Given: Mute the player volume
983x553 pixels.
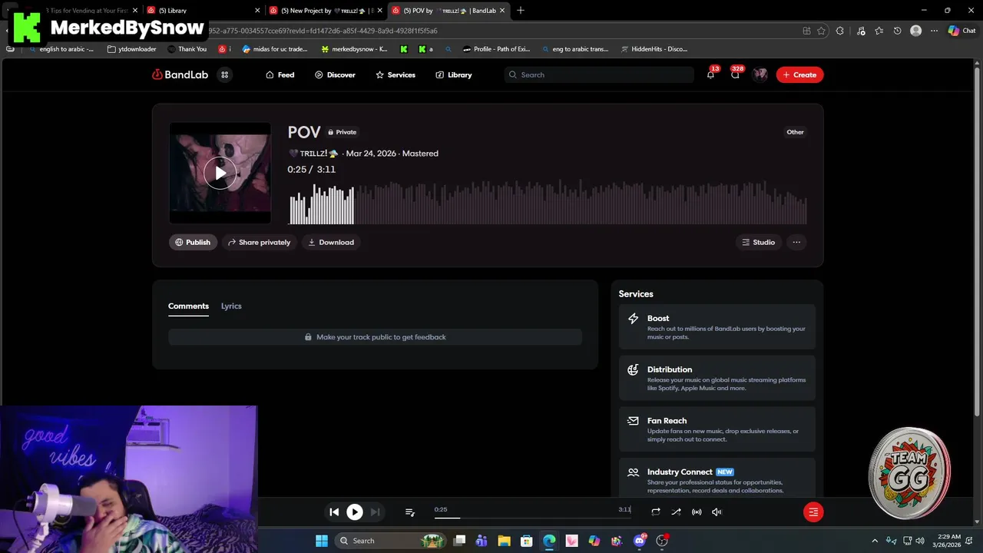Looking at the screenshot, I should [x=717, y=512].
